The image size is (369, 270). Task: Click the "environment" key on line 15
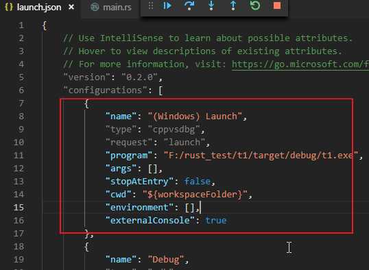(x=139, y=208)
